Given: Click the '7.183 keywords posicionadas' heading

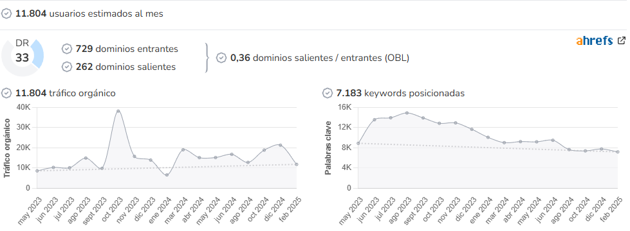Looking at the screenshot, I should [400, 93].
